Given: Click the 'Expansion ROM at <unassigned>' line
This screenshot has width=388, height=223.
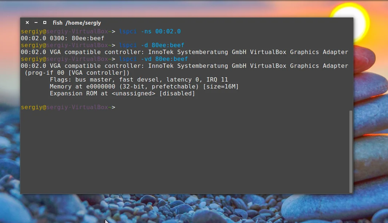Looking at the screenshot, I should 122,94.
